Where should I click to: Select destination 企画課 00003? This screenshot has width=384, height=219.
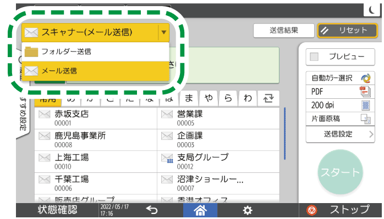point(218,140)
